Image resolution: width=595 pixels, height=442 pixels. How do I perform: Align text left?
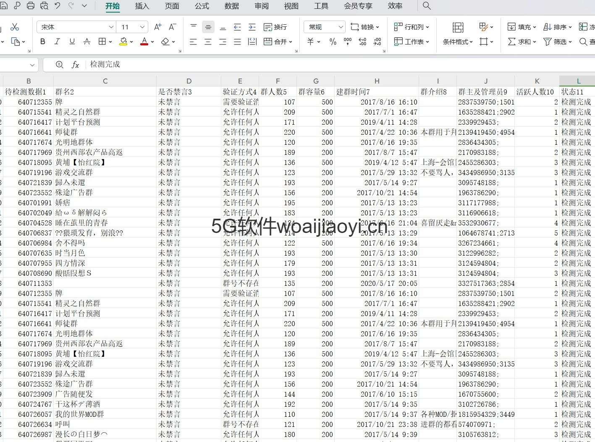pyautogui.click(x=193, y=42)
